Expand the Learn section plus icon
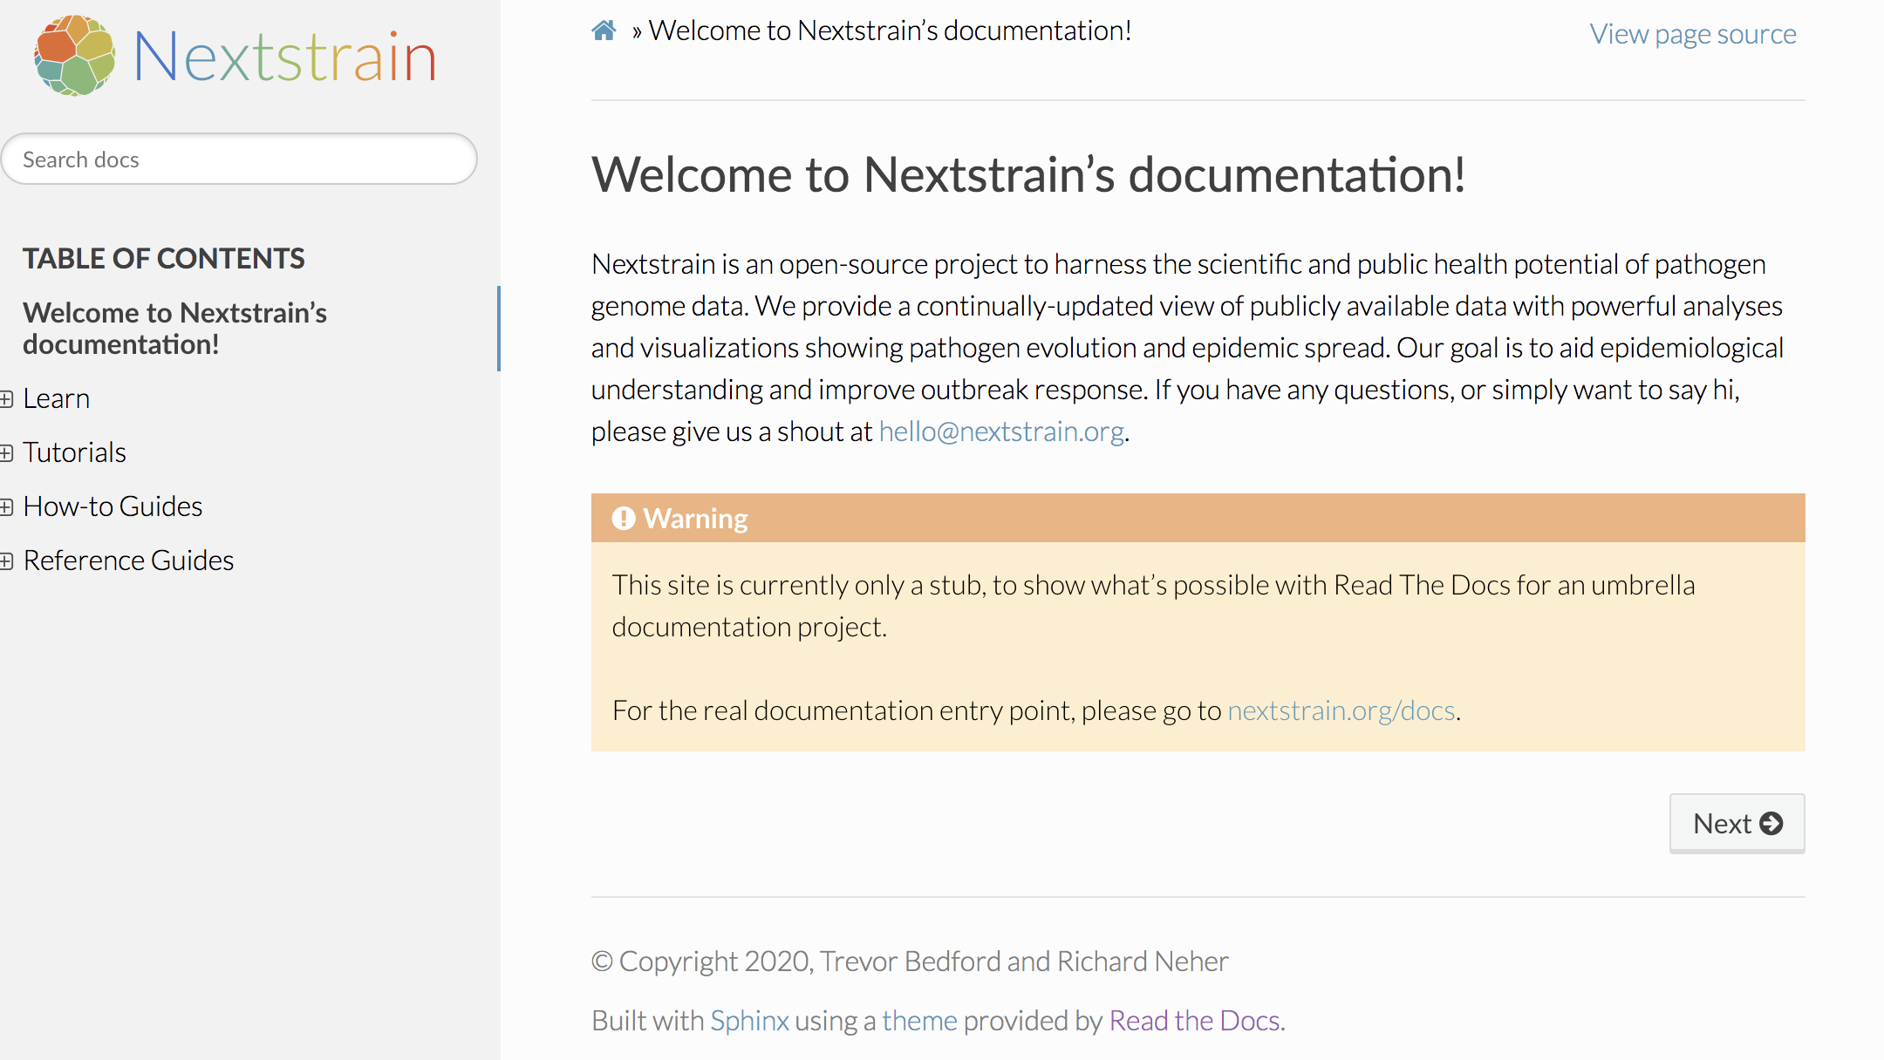The height and width of the screenshot is (1060, 1884). (x=7, y=399)
